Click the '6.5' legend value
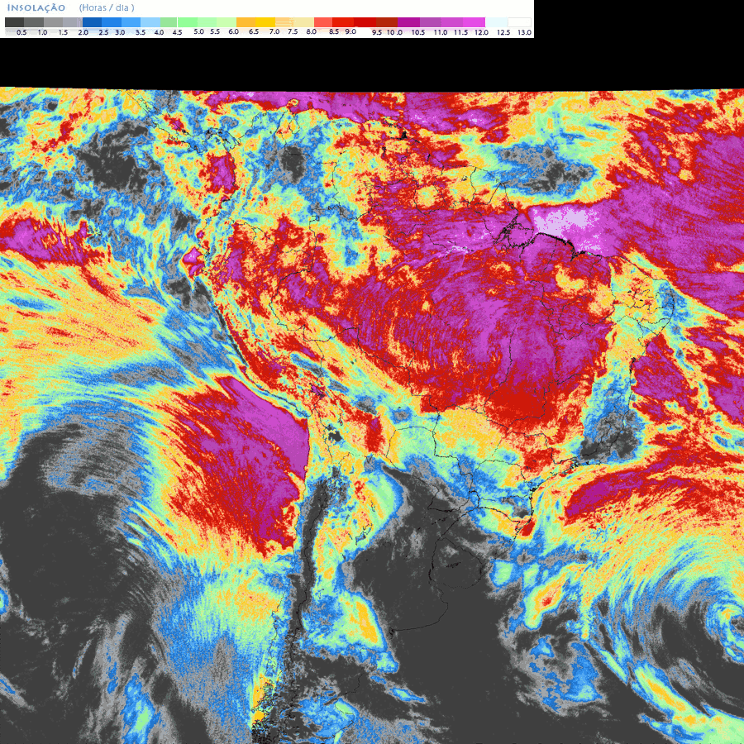Viewport: 744px width, 744px height. tap(254, 31)
